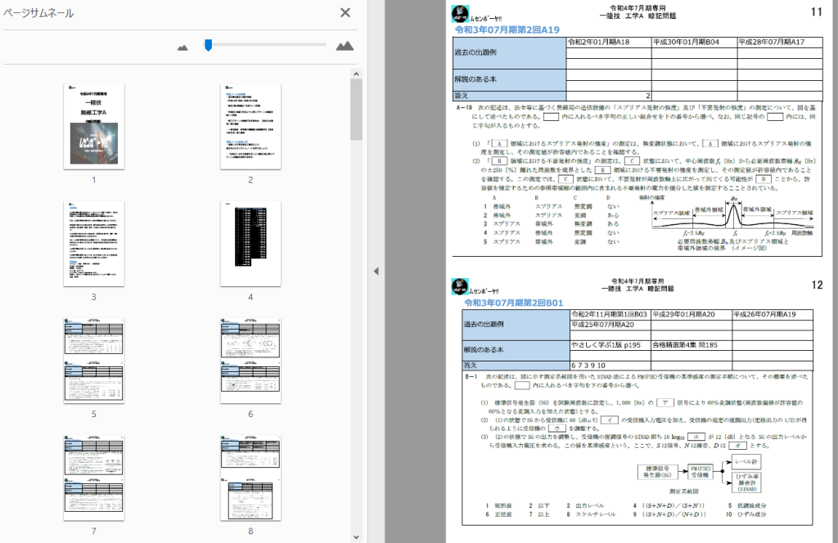Click the 標準信号発生器(SG) block in diagram

pyautogui.click(x=657, y=472)
